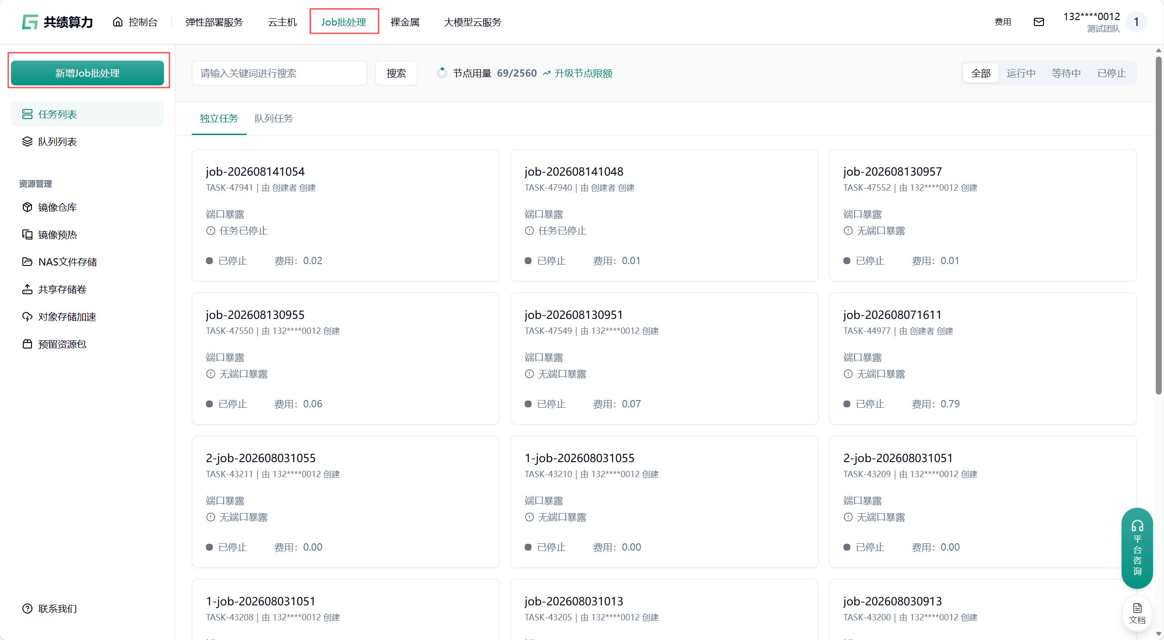Open 队列列表 in the sidebar
Viewport: 1164px width, 640px height.
click(x=58, y=141)
